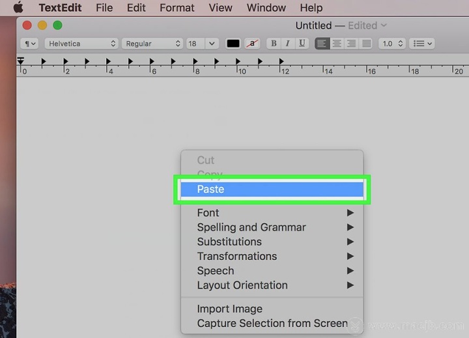Image resolution: width=469 pixels, height=338 pixels.
Task: Click the tab stop at ruler mark 2
Action: coord(66,61)
